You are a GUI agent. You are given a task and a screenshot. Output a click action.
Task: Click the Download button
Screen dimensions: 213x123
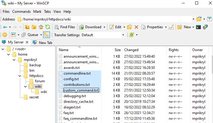pyautogui.click(x=90, y=27)
